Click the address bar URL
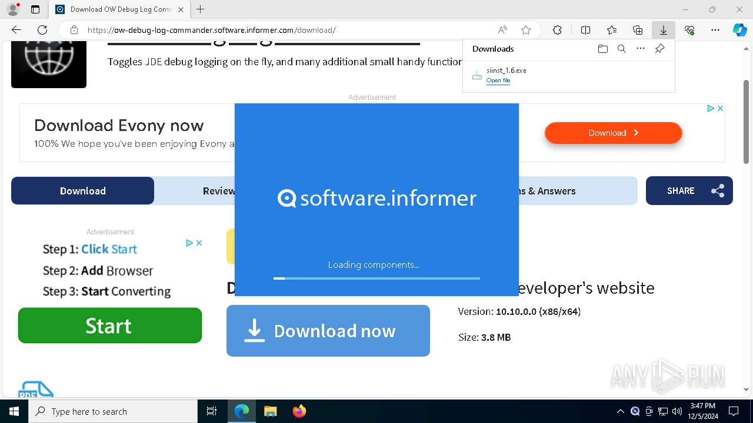 tap(212, 30)
